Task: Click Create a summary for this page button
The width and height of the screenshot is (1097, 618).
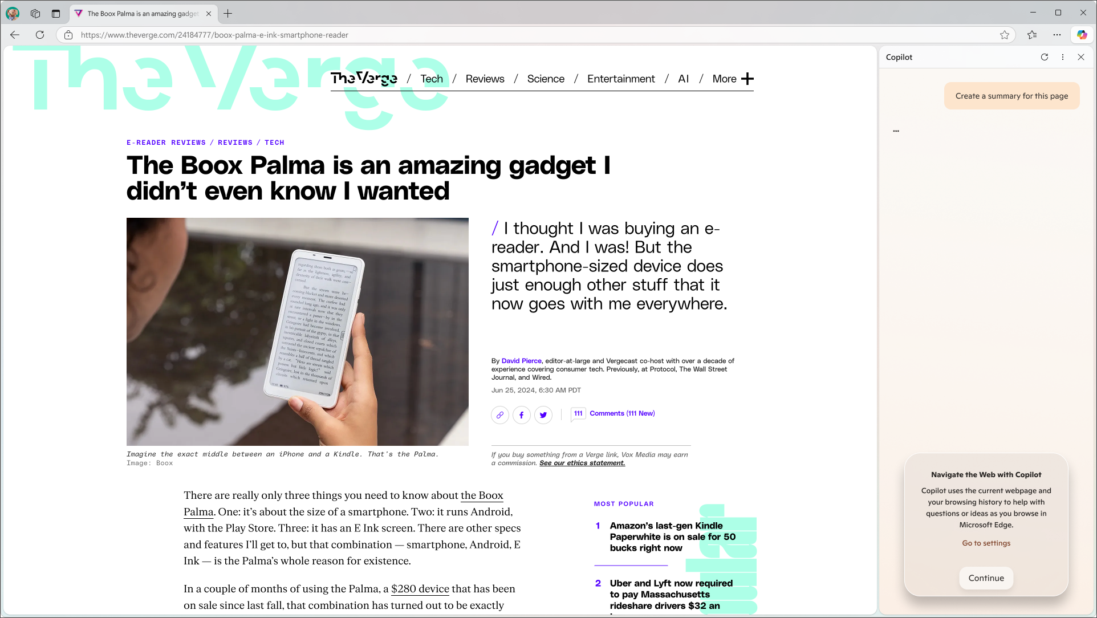Action: (x=1012, y=96)
